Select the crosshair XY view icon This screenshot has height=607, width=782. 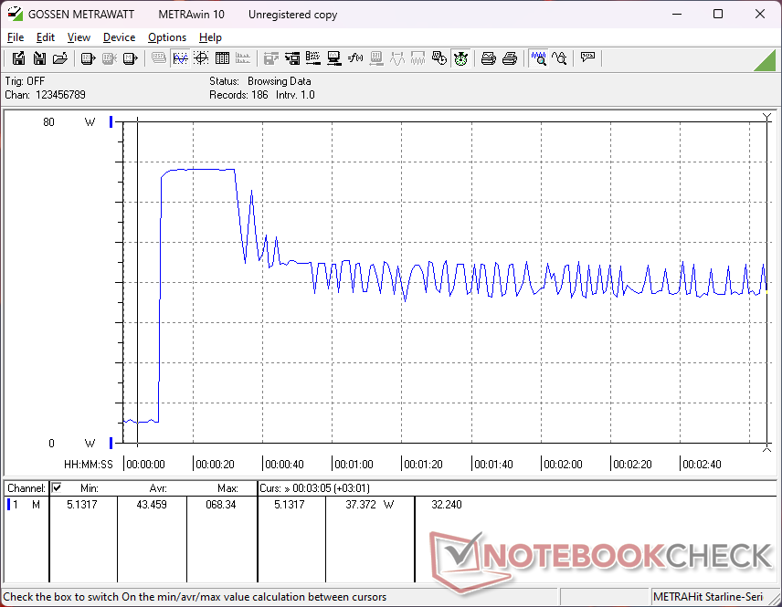click(200, 58)
